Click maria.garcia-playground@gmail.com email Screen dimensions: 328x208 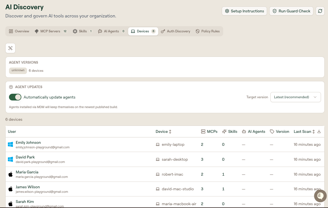point(42,177)
